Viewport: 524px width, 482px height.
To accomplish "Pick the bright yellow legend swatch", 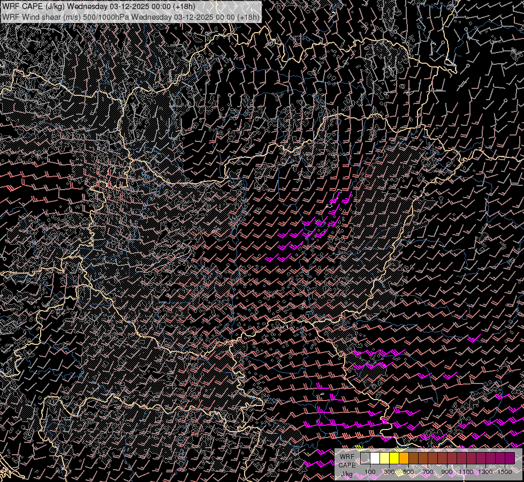I will point(394,458).
